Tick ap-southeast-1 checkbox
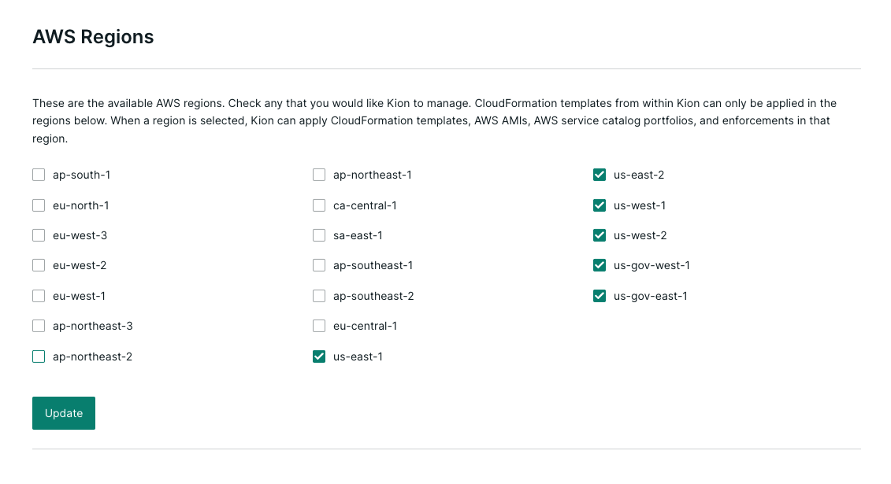 [319, 265]
